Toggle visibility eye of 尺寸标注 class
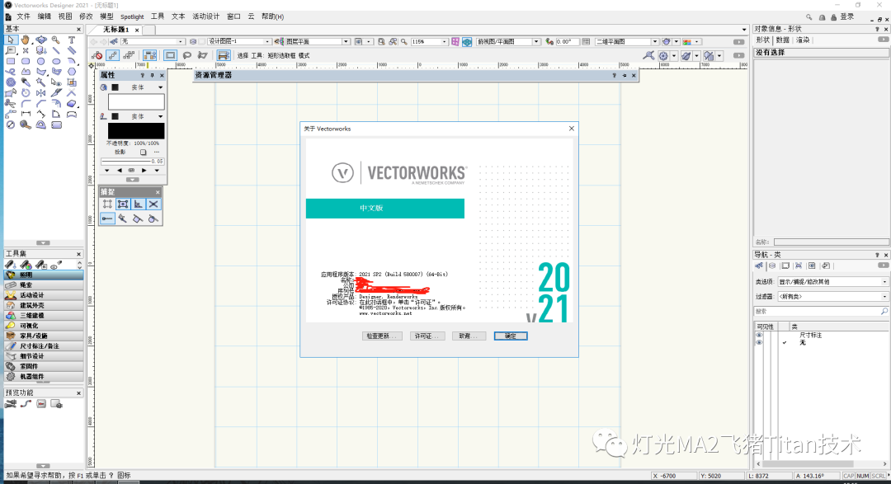This screenshot has width=891, height=484. [x=759, y=335]
